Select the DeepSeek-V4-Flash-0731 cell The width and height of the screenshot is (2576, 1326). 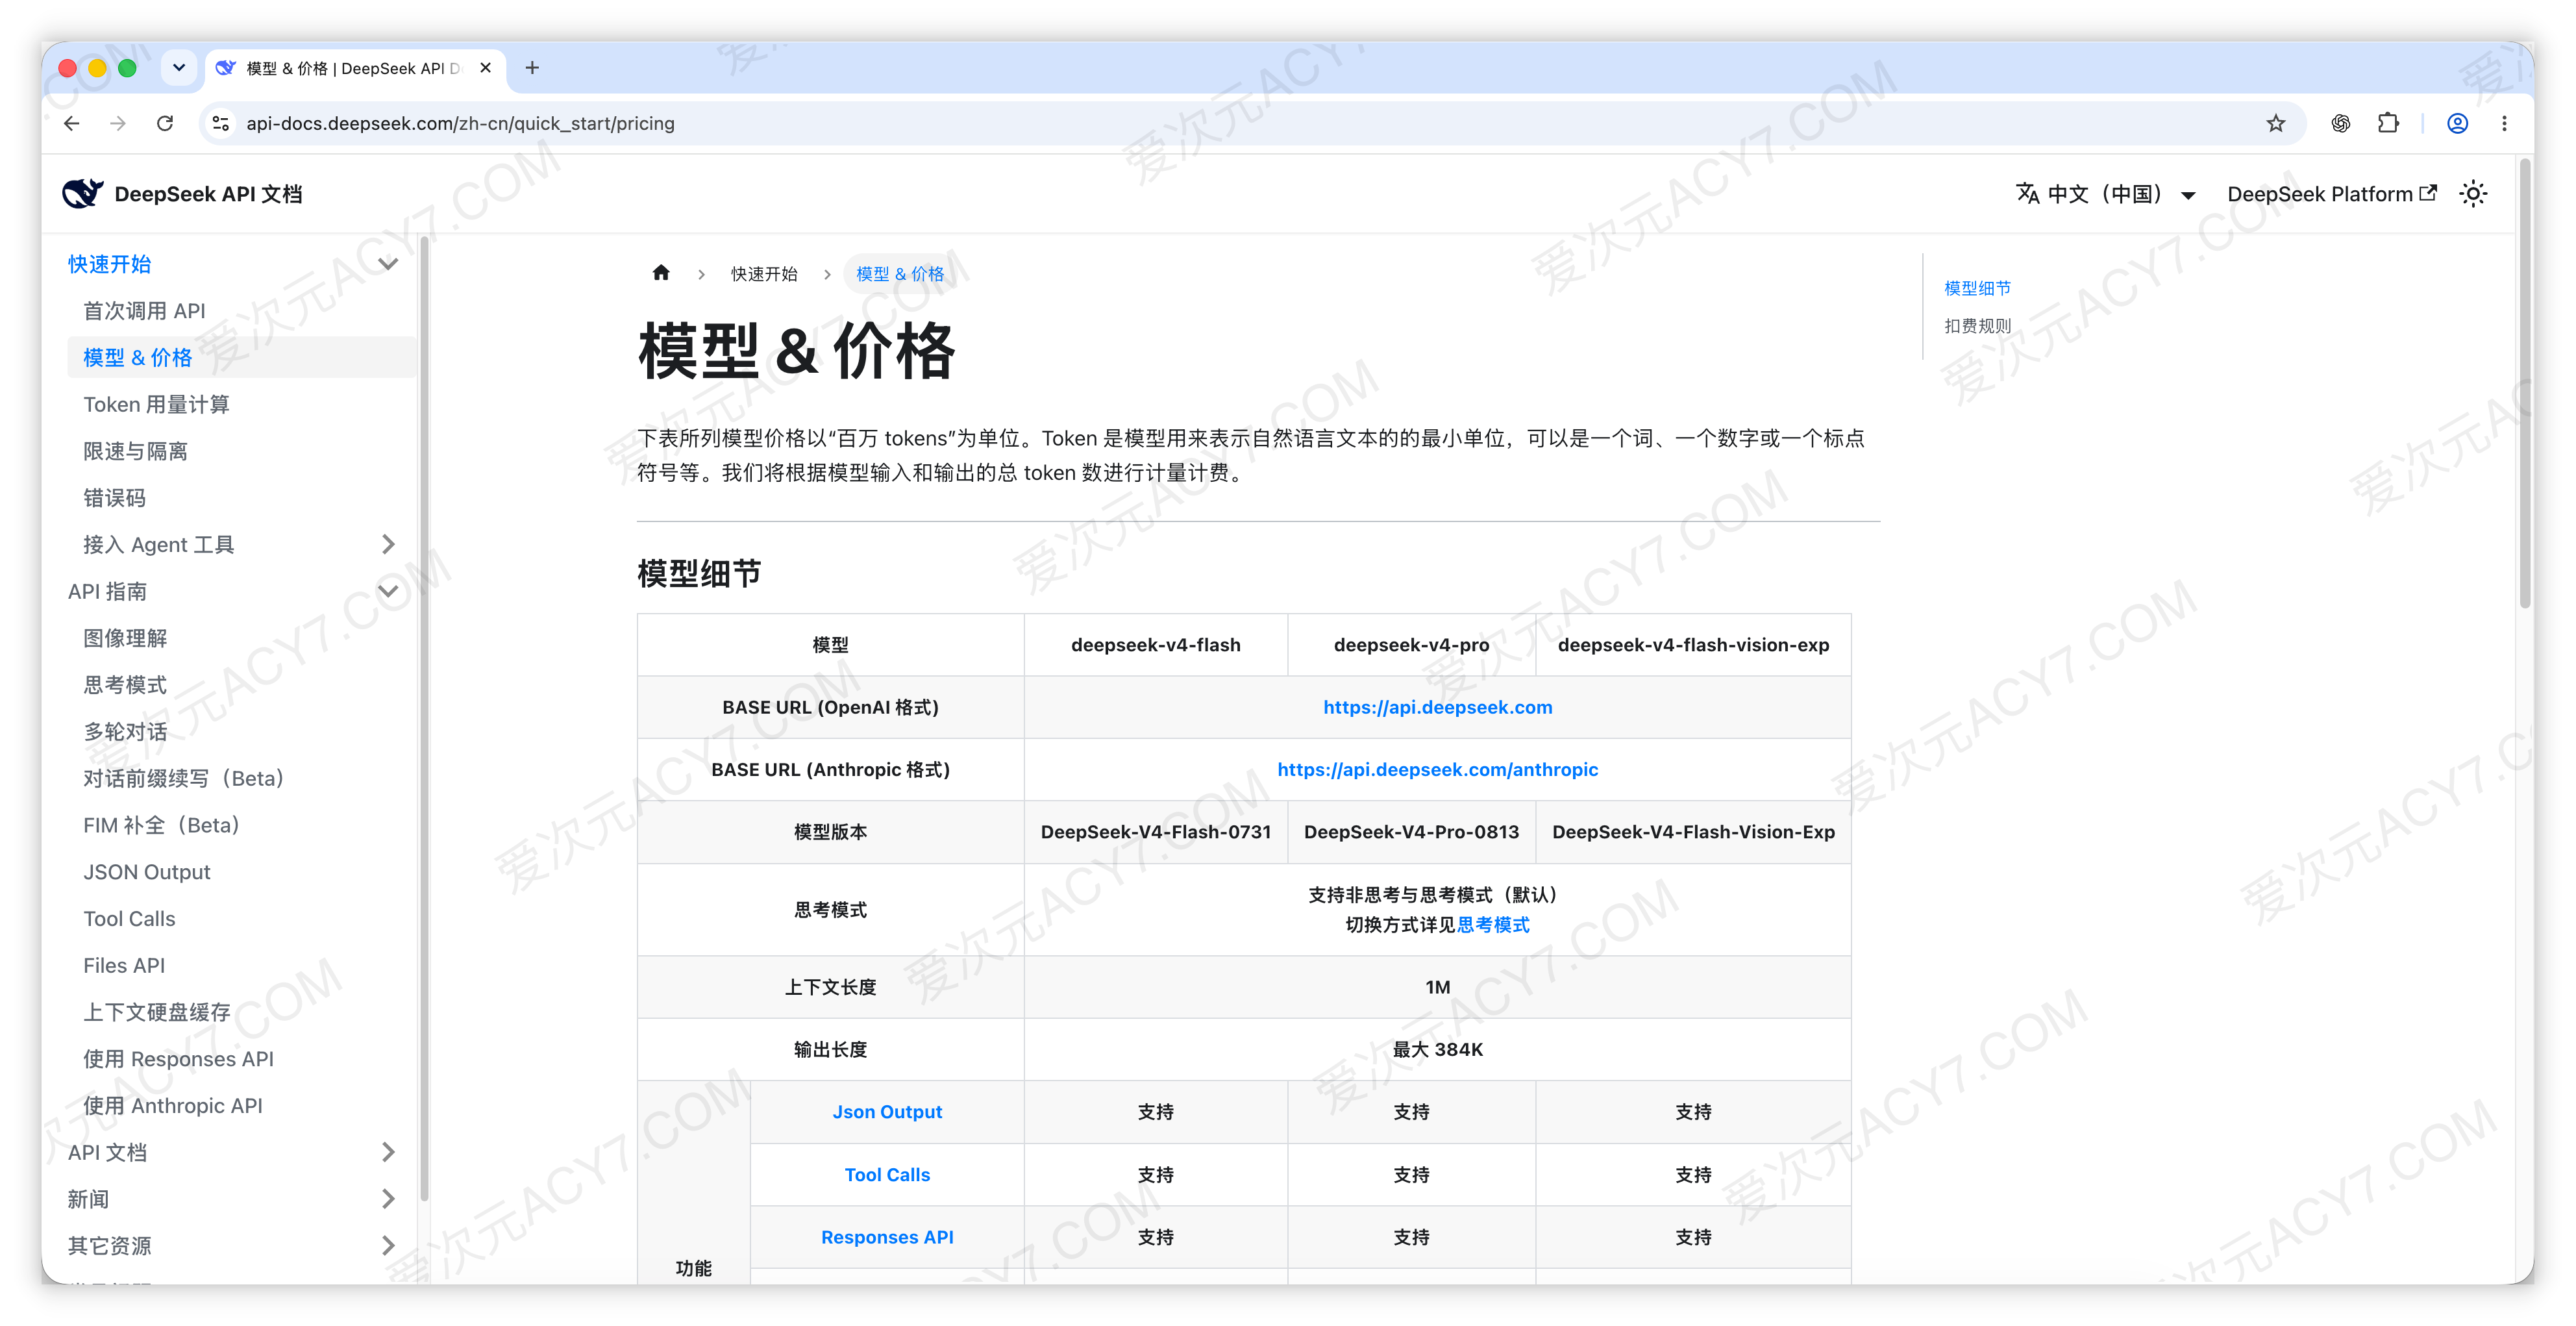pyautogui.click(x=1156, y=832)
